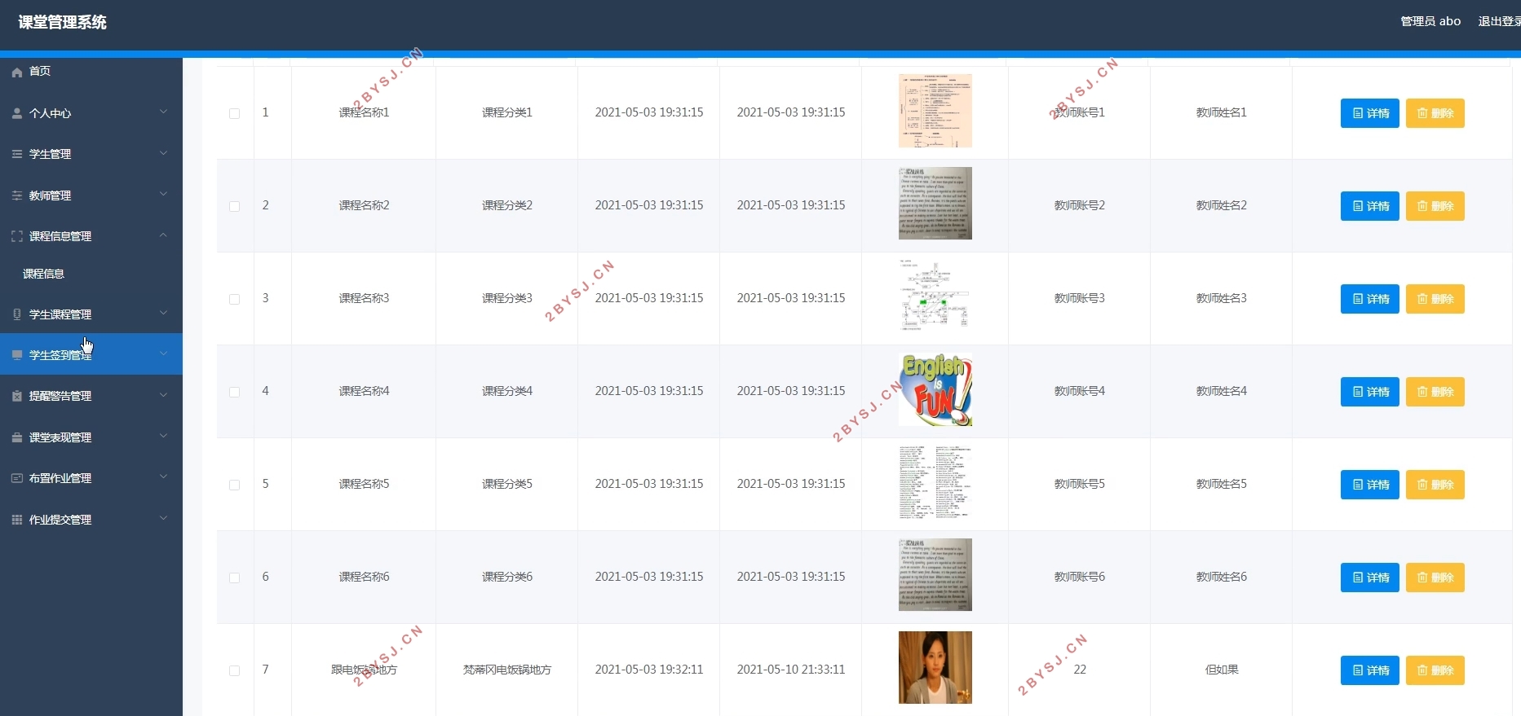This screenshot has height=716, width=1521.
Task: View 详情 for 课程名称3
Action: tap(1370, 299)
